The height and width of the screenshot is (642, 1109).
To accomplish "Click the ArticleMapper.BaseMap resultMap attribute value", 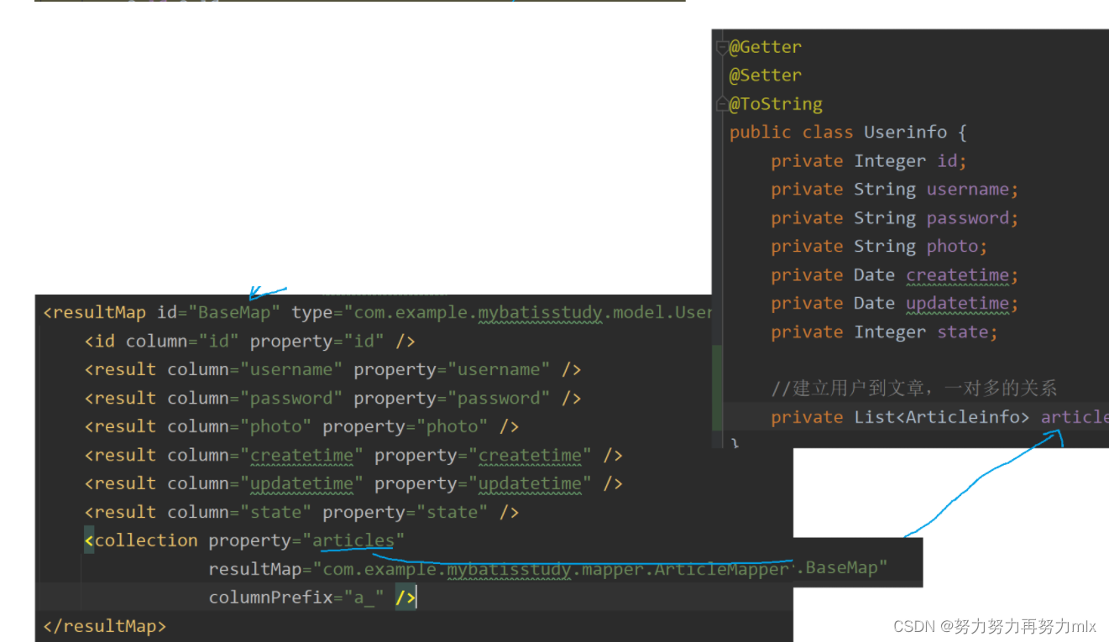I will tap(600, 568).
